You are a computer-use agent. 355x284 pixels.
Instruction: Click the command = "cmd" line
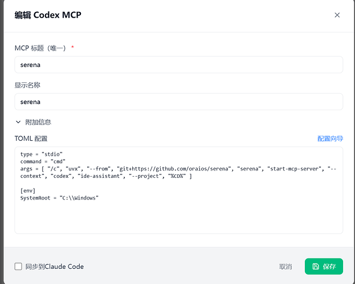pos(43,161)
